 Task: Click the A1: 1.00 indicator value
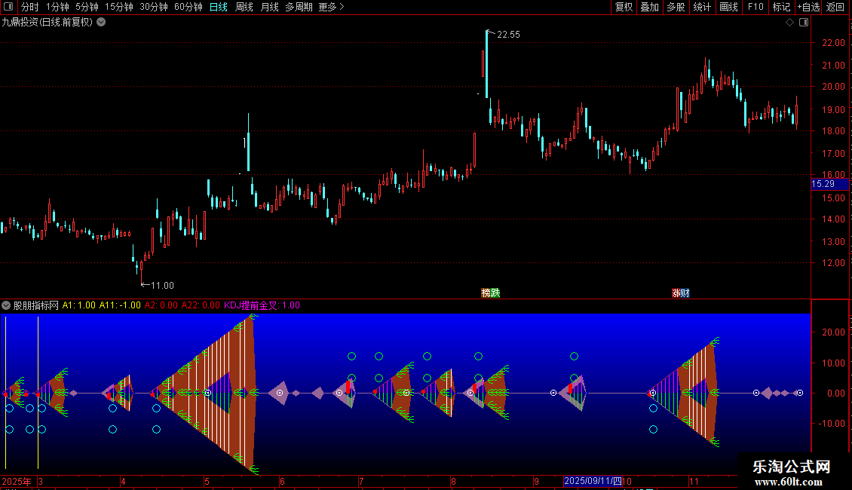(78, 305)
